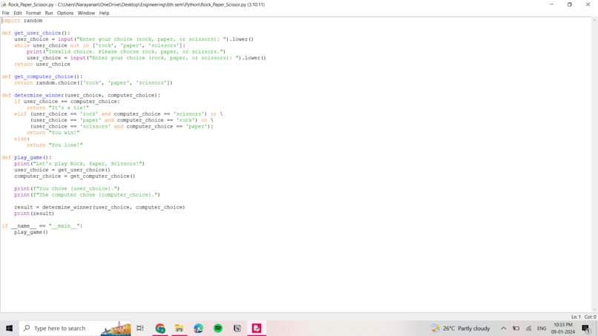Image resolution: width=598 pixels, height=336 pixels.
Task: Click the 'def get_computer_choice():' line
Action: click(42, 76)
